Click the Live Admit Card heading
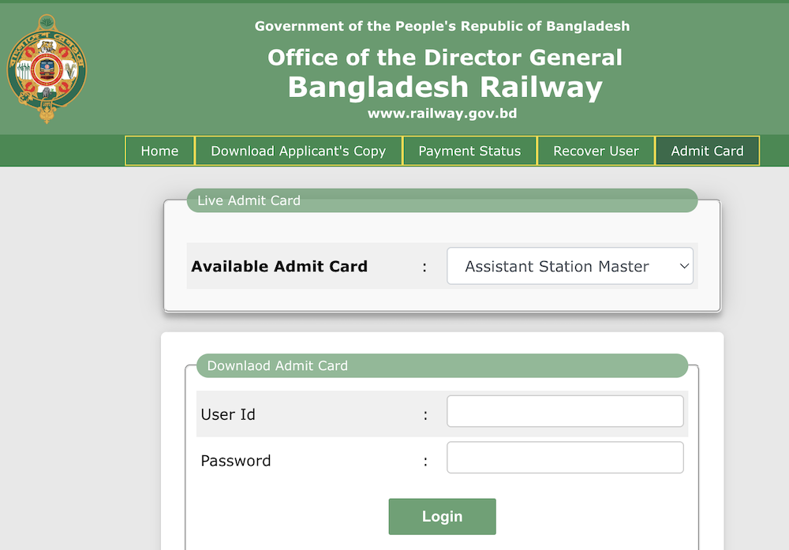This screenshot has height=550, width=789. click(x=249, y=200)
